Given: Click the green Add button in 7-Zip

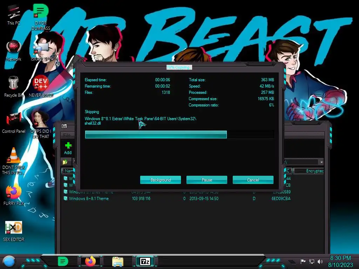Looking at the screenshot, I should click(68, 148).
